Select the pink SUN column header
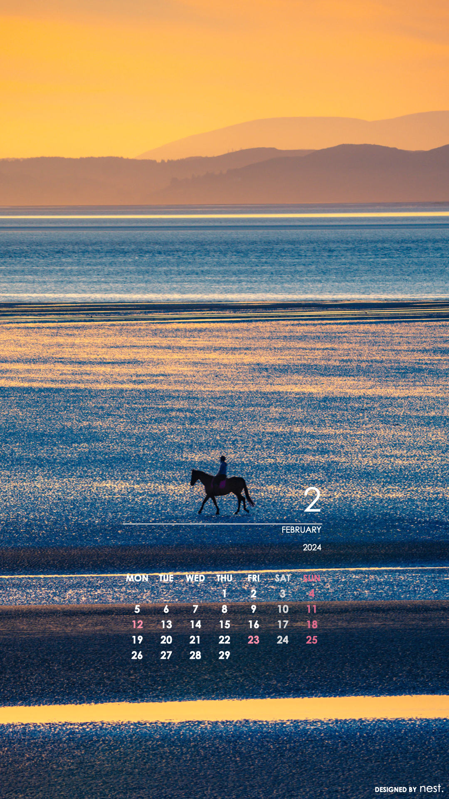The image size is (449, 799). (311, 578)
